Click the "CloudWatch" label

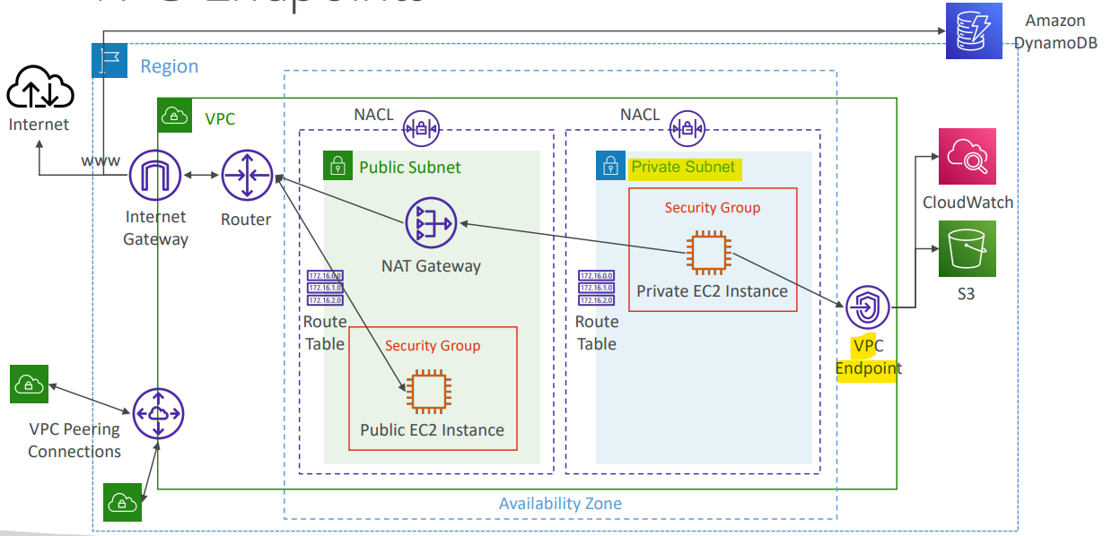968,203
